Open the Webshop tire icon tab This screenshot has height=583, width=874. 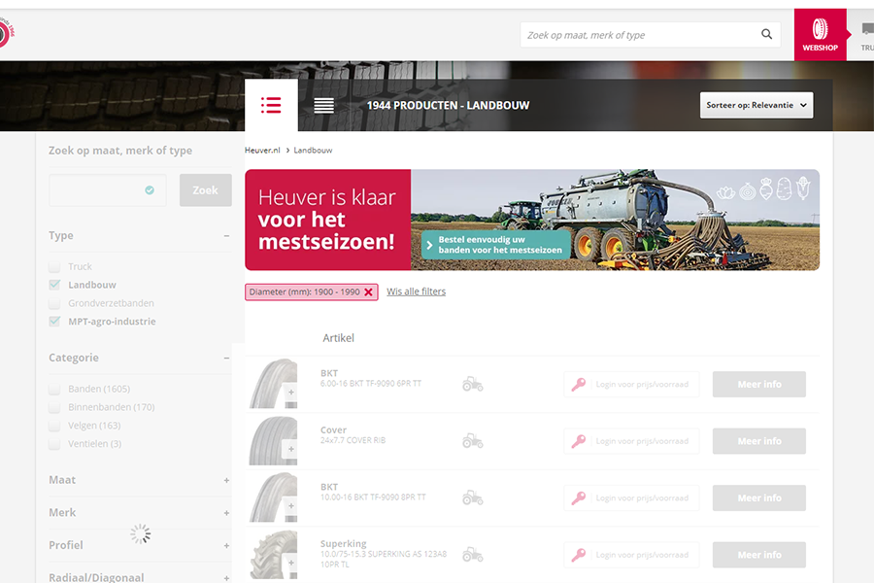tap(820, 35)
